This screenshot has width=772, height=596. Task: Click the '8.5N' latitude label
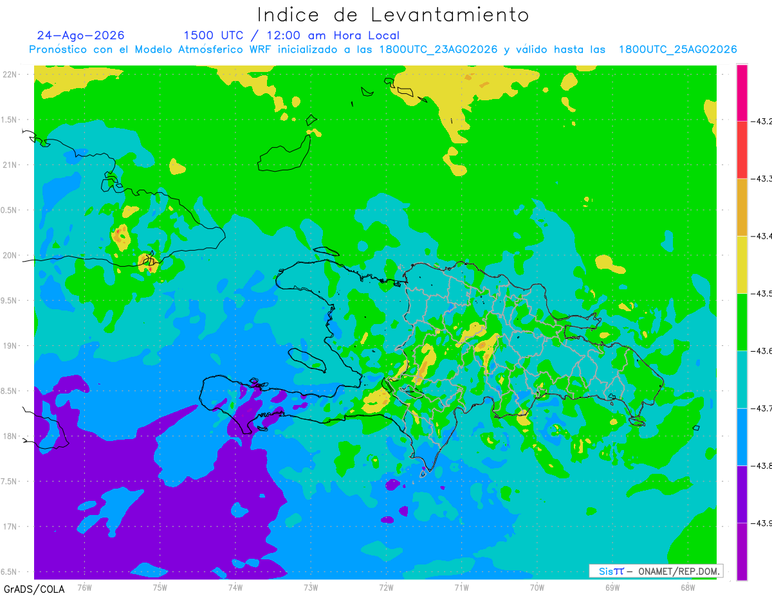point(9,391)
